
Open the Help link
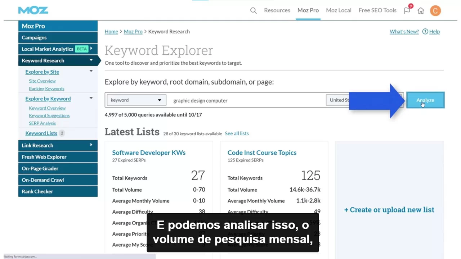(434, 32)
